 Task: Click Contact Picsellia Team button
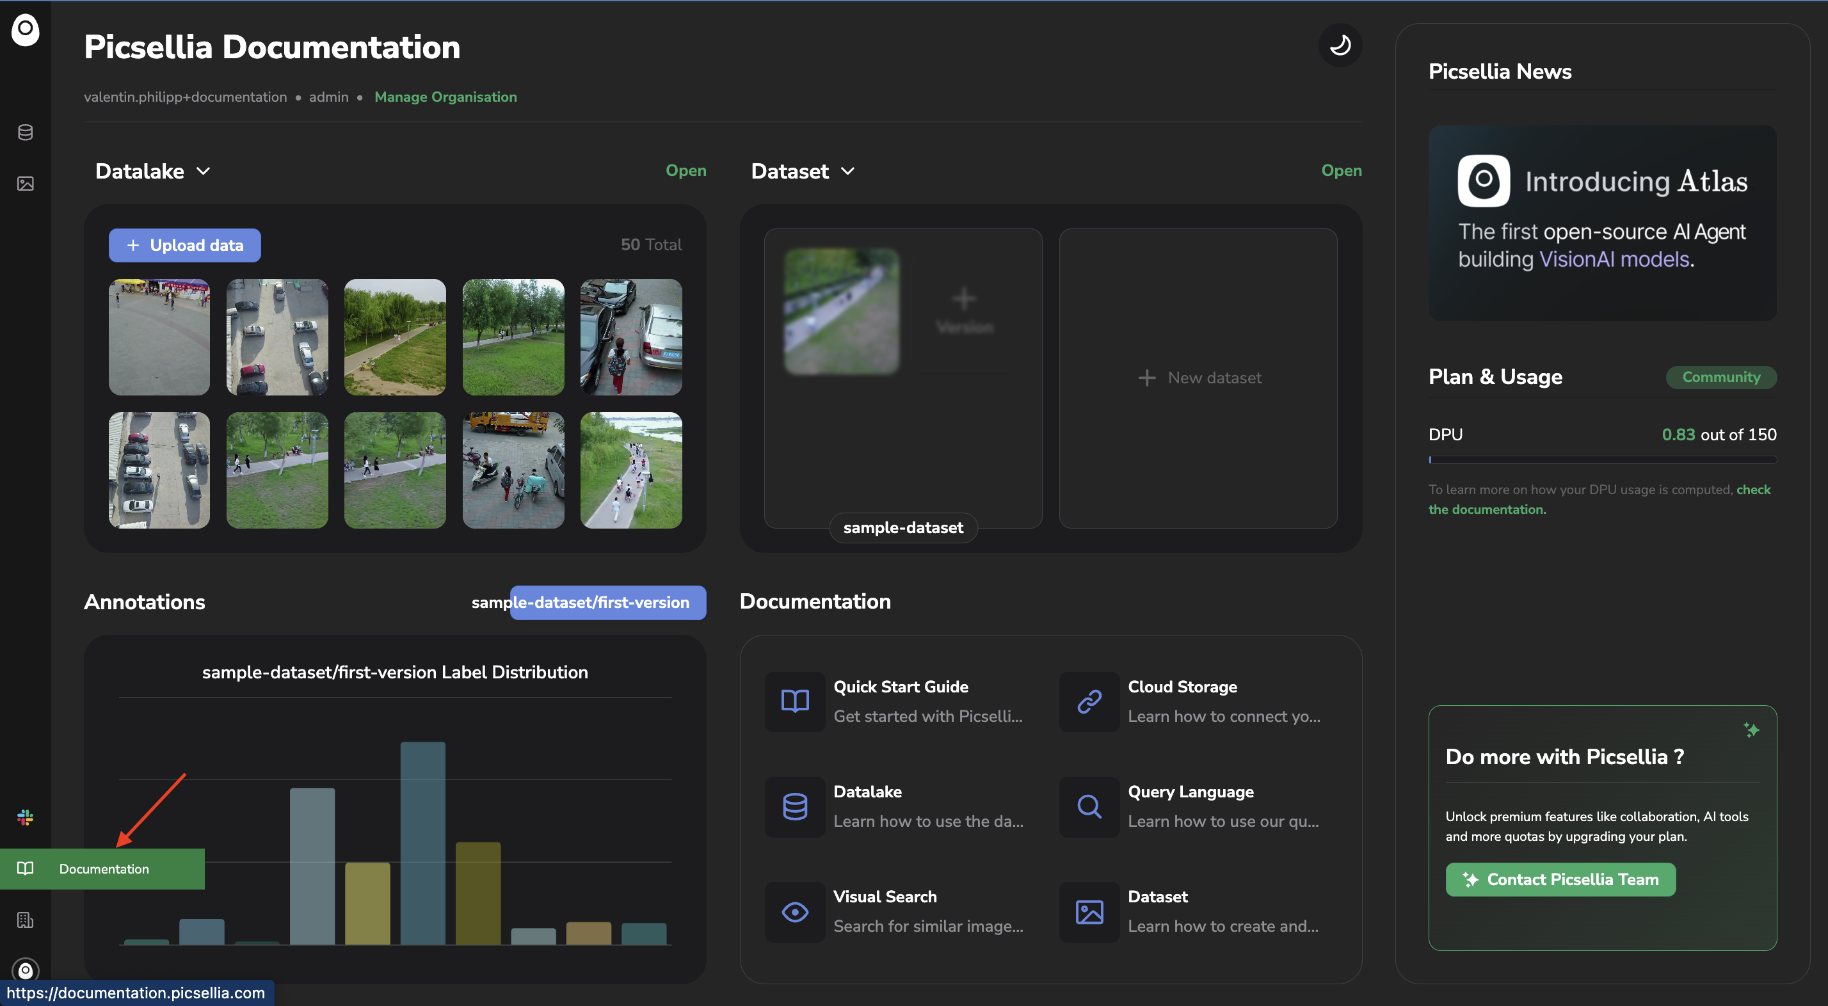click(1560, 880)
